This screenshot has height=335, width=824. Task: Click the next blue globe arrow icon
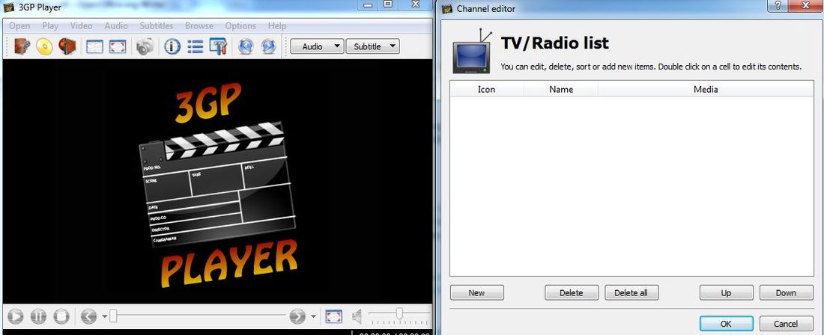[x=268, y=46]
